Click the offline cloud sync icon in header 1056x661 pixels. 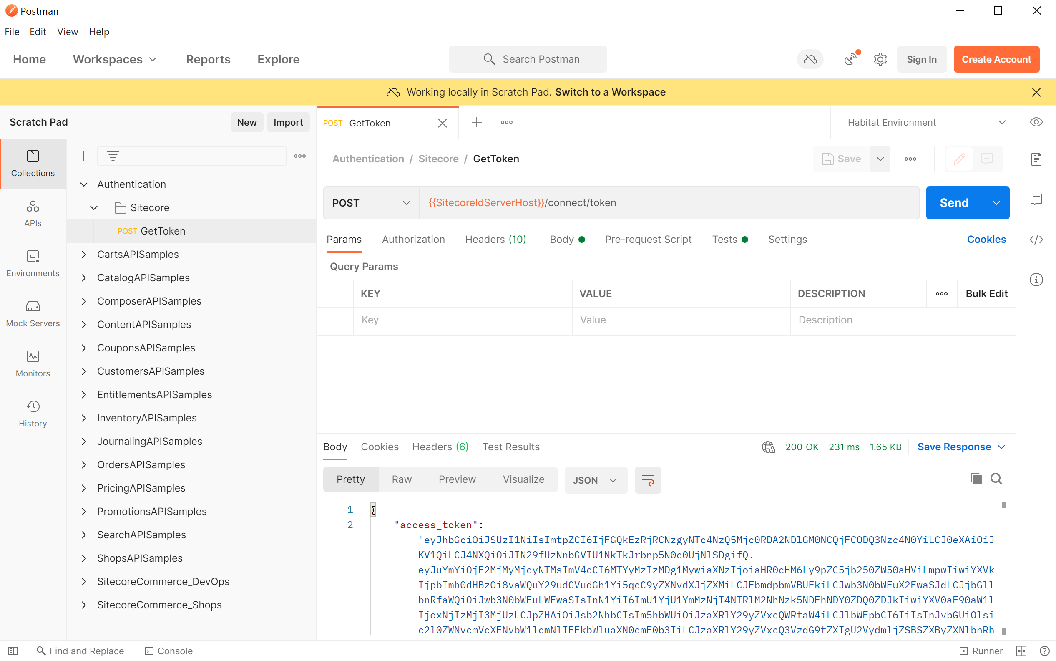coord(810,59)
